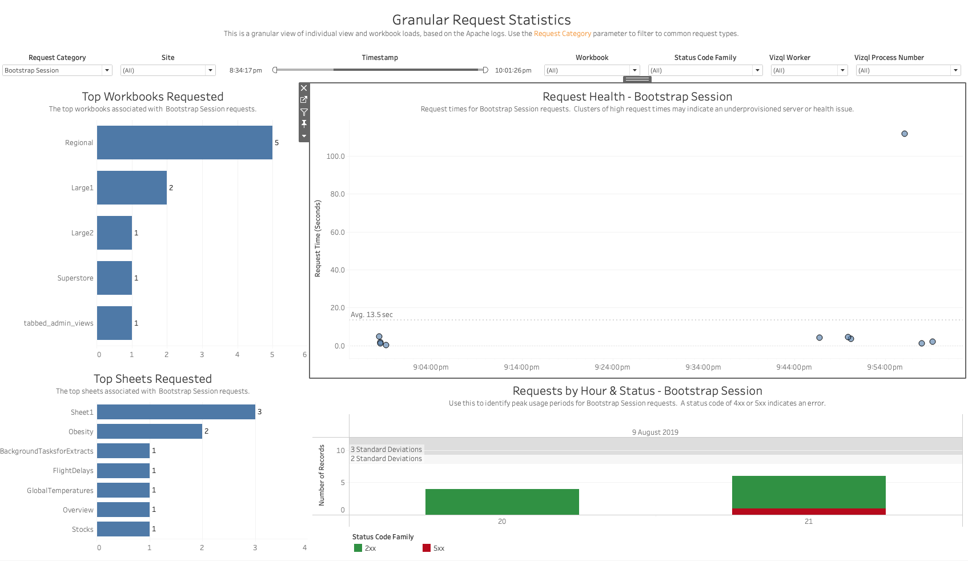The width and height of the screenshot is (968, 561).
Task: Click the Top Workbooks Requested title
Action: pyautogui.click(x=152, y=97)
